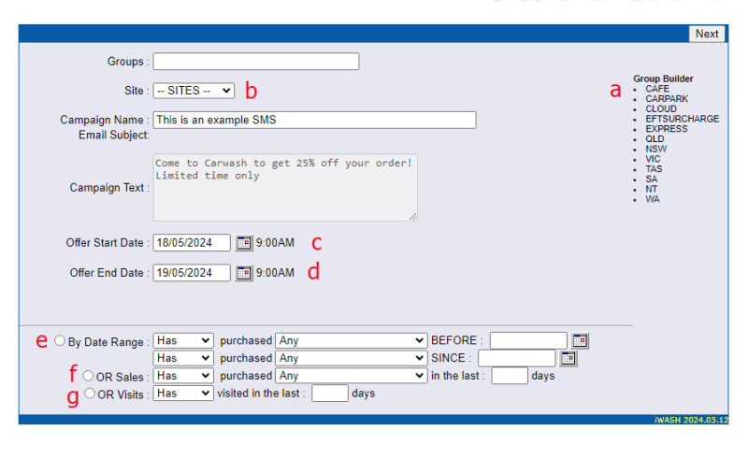Select EXPRESS from Group Builder list
Image resolution: width=748 pixels, height=473 pixels.
pos(666,129)
